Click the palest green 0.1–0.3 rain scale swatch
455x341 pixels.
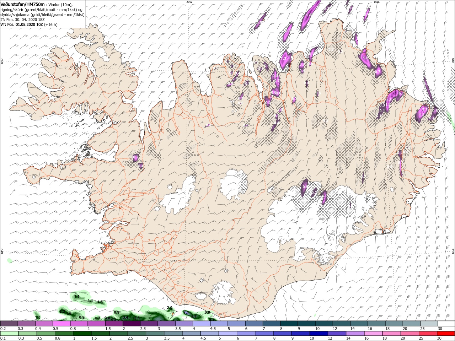pos(9,334)
